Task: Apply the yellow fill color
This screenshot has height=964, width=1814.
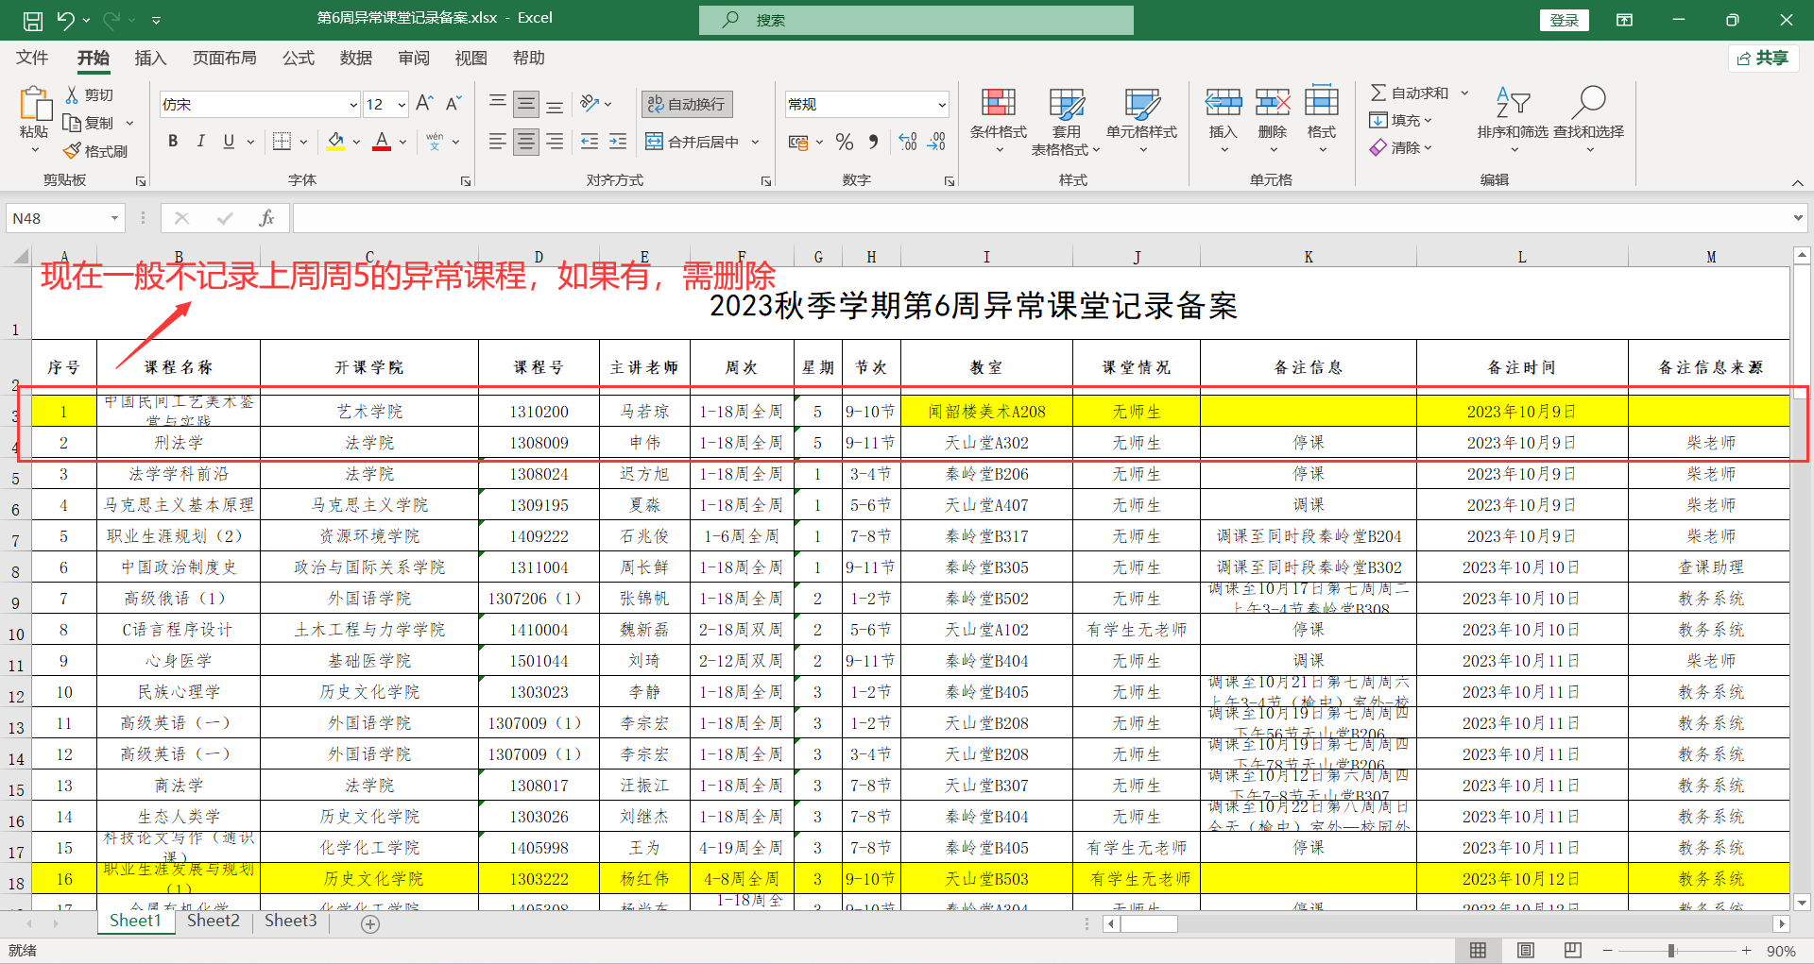Action: [335, 142]
